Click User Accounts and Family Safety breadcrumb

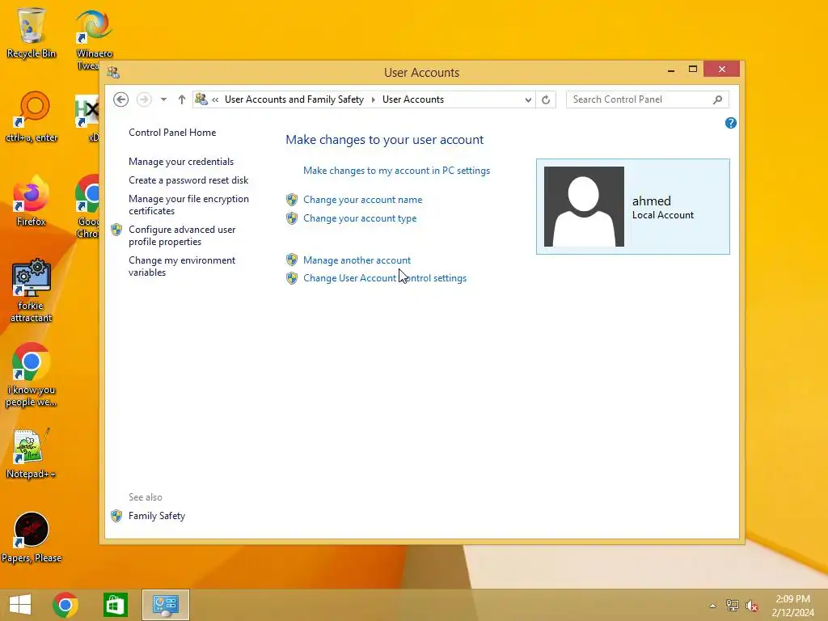294,99
